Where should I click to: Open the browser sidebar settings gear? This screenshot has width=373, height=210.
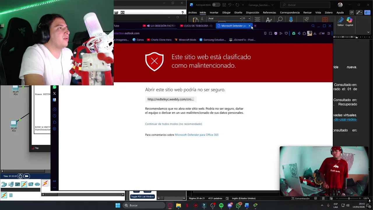[x=54, y=129]
